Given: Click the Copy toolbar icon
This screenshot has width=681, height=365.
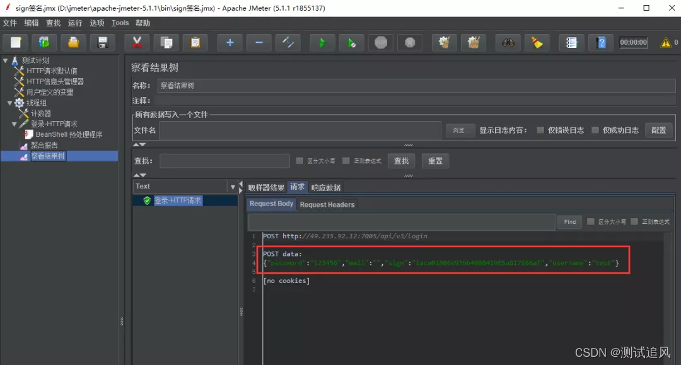Looking at the screenshot, I should (166, 42).
